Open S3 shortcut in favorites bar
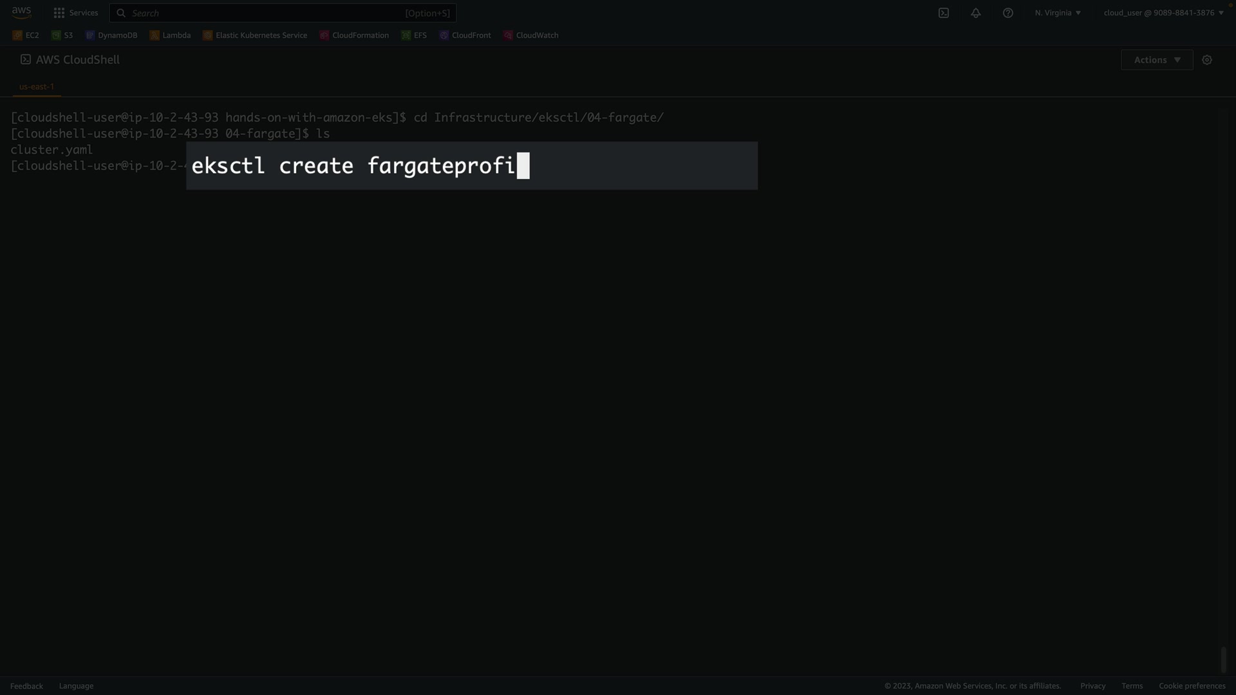 pos(62,35)
